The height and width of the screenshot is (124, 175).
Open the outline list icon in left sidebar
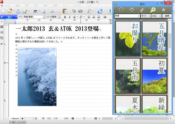pyautogui.click(x=2, y=32)
